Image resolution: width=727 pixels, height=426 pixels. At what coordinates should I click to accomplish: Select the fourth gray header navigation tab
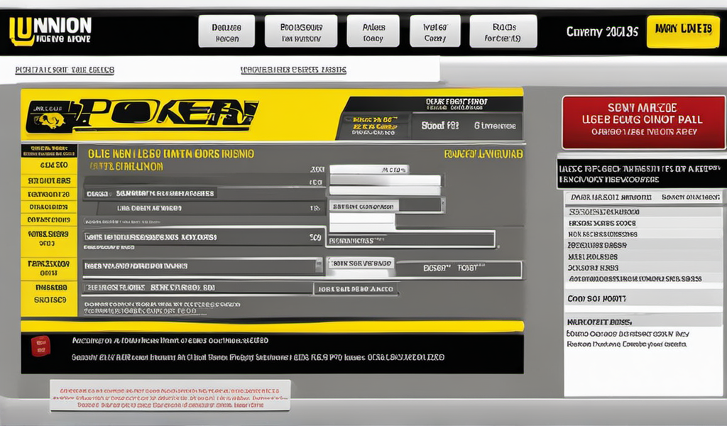pos(434,32)
